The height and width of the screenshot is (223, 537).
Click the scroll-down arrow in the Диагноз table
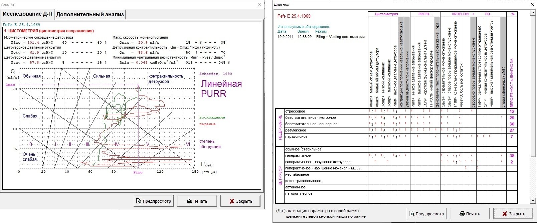(533, 201)
